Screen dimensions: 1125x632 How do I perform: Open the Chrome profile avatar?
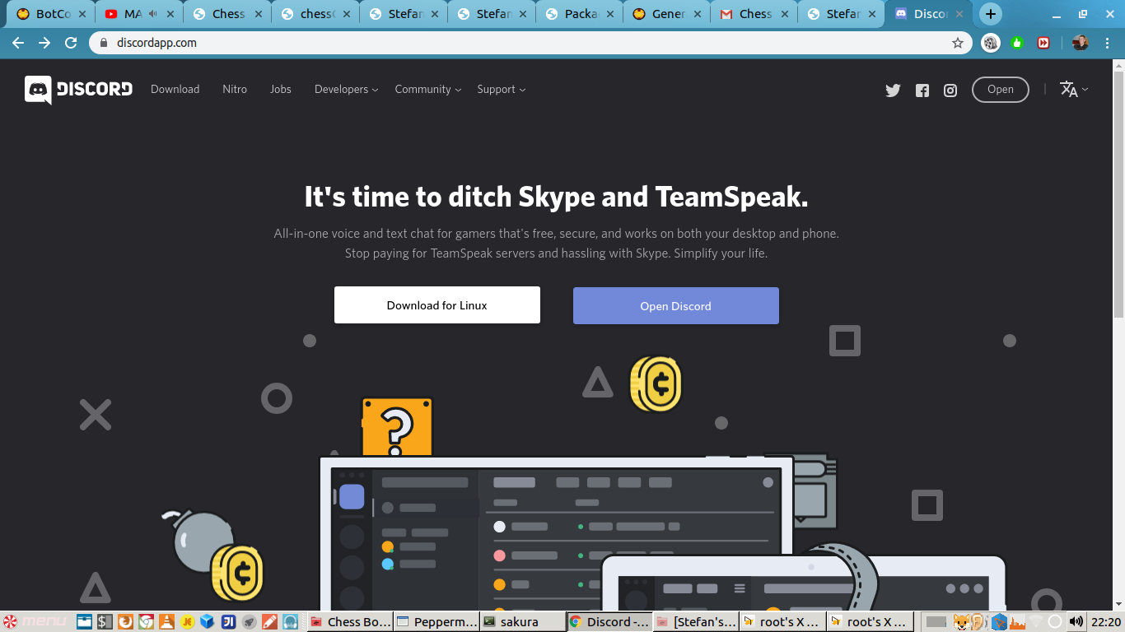tap(1080, 43)
